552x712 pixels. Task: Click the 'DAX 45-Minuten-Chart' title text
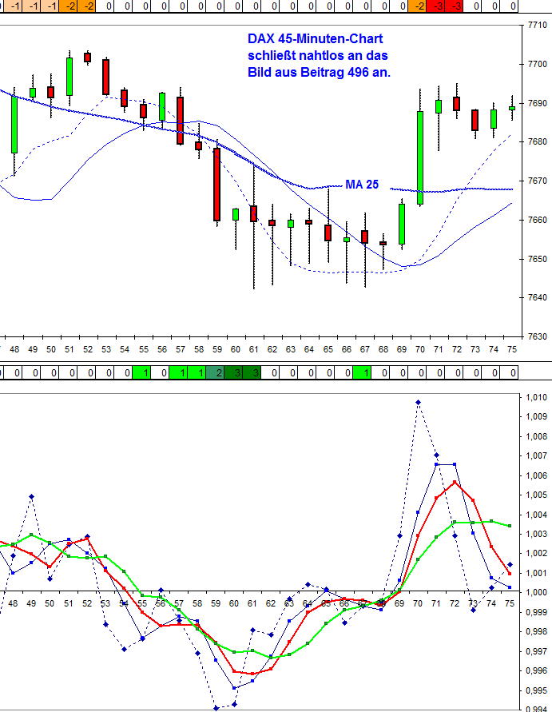315,39
